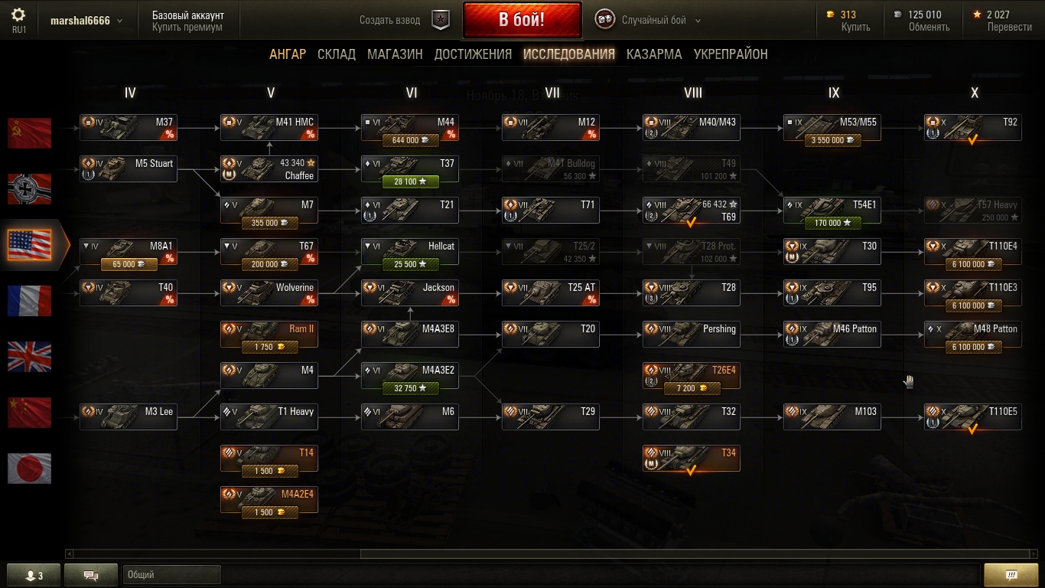Screen dimensions: 1045x588
Task: Select the UK nation flag
Action: pos(29,357)
